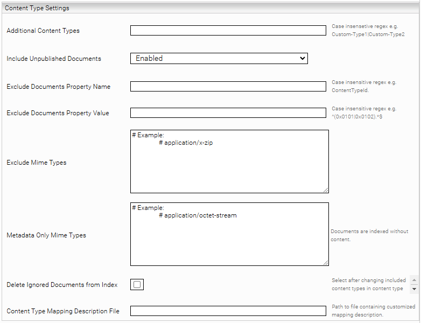Open the Include Unpublished Documents dropdown
421x323 pixels.
pos(219,58)
